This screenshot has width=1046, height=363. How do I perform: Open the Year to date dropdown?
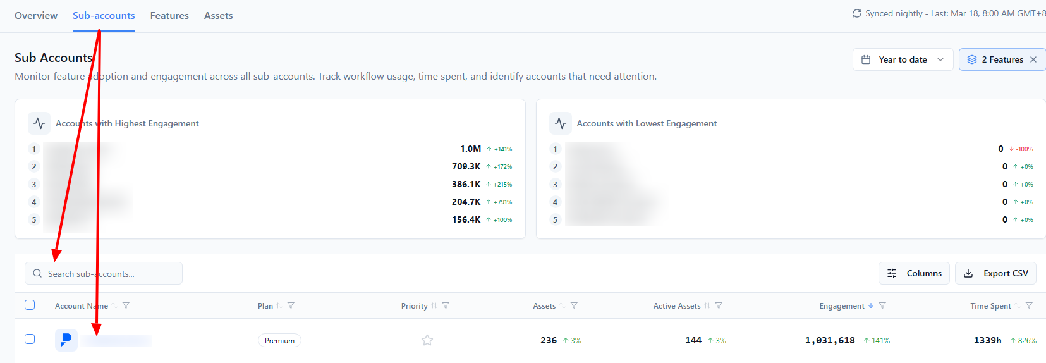[903, 59]
